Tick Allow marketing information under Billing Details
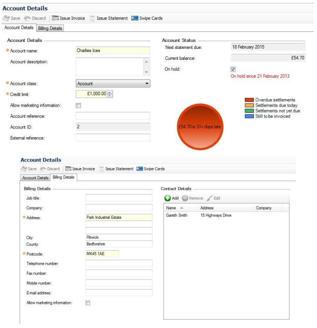Viewport: 317px width, 328px height. 88,303
